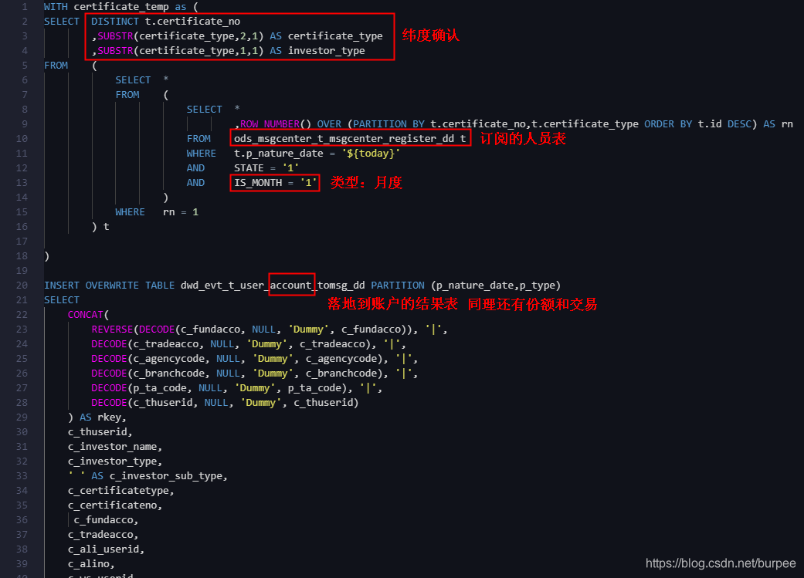Click 'c_certificateno,' on line 35

tap(115, 505)
